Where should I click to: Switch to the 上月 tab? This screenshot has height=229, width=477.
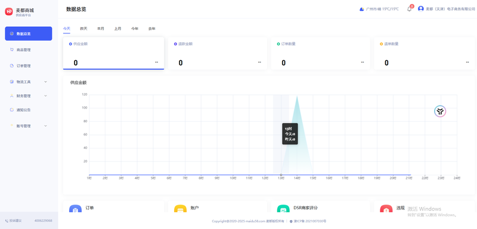[117, 29]
